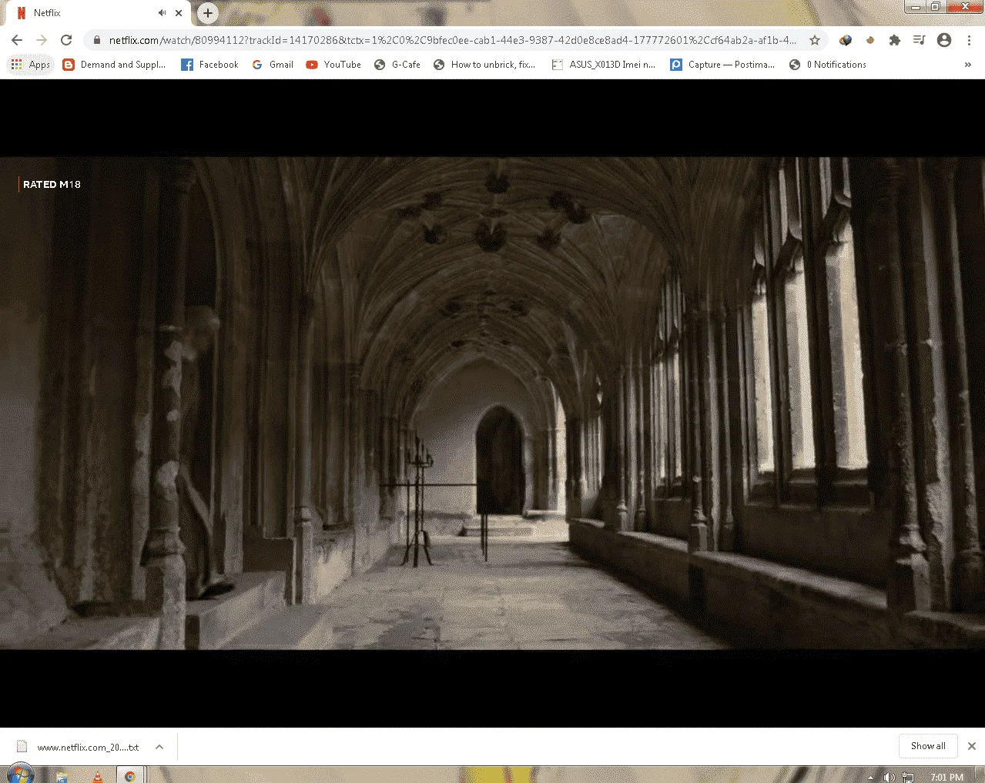Click the RATED M18 label
The image size is (985, 783).
(52, 185)
